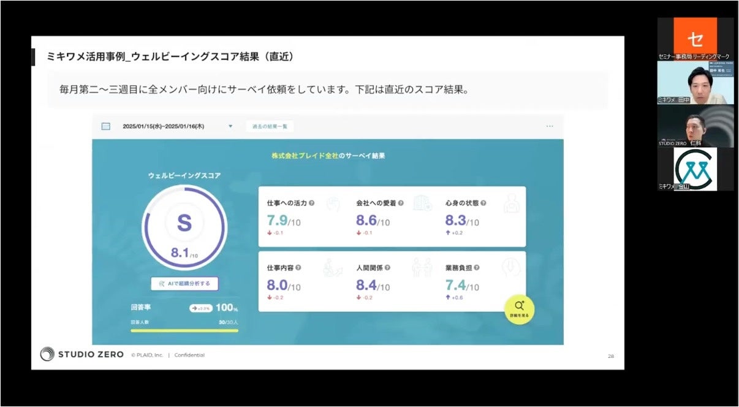The height and width of the screenshot is (407, 739).
Task: Click the 7.9/10 仕事への活力 score
Action: [x=284, y=221]
